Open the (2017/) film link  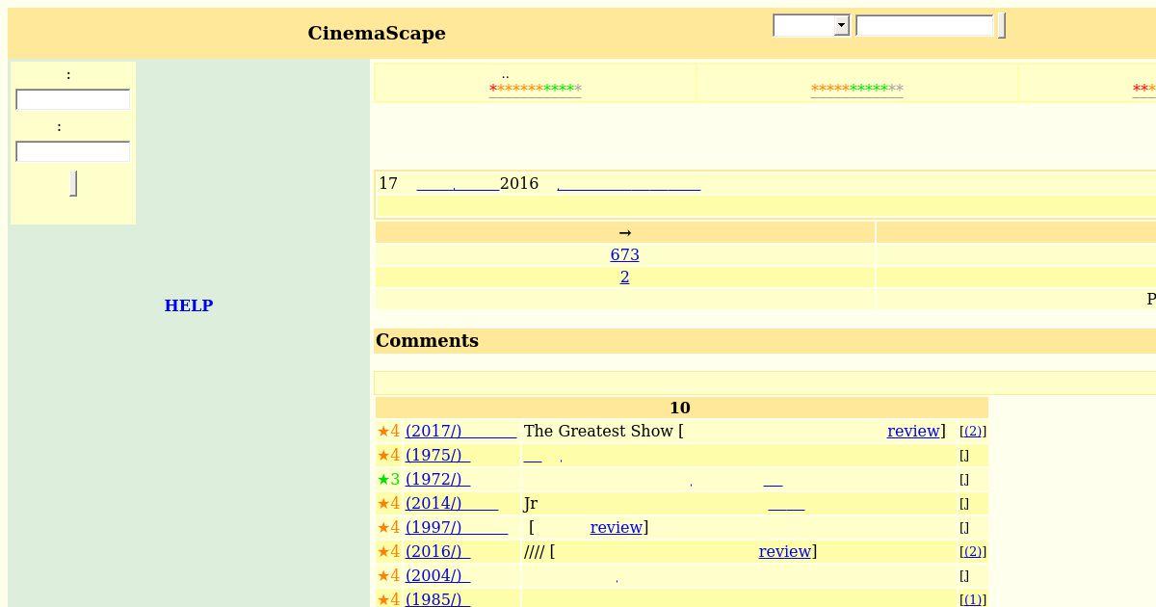(460, 431)
